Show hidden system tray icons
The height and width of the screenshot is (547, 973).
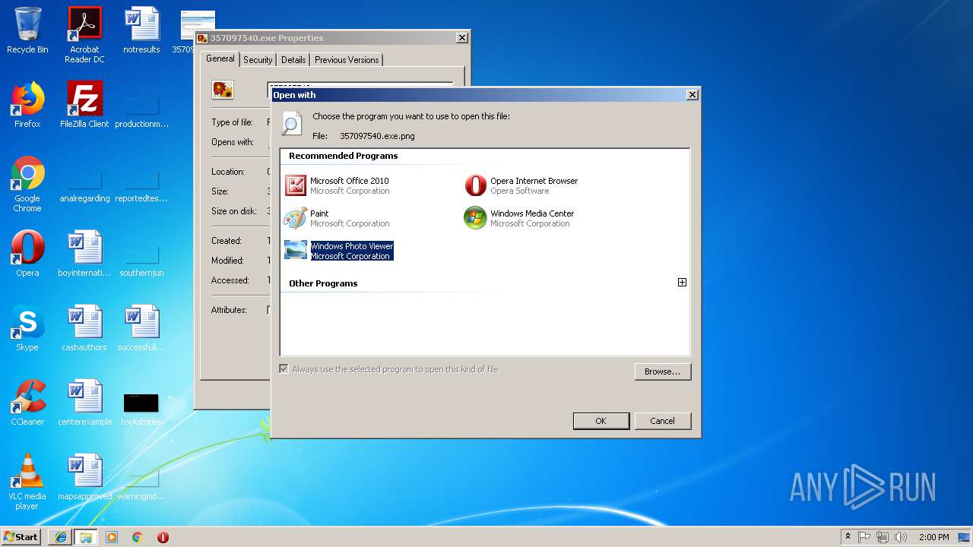848,537
